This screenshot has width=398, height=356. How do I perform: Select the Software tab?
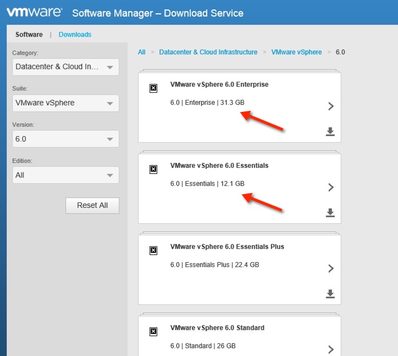pos(29,35)
